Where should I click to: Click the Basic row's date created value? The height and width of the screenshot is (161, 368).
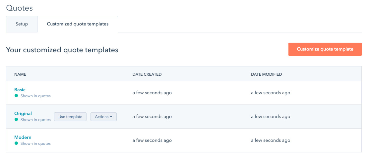point(152,93)
